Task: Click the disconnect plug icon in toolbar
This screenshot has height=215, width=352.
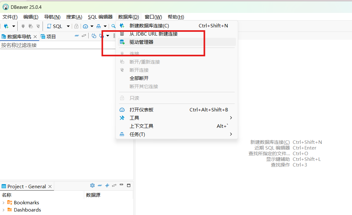Action: click(38, 26)
